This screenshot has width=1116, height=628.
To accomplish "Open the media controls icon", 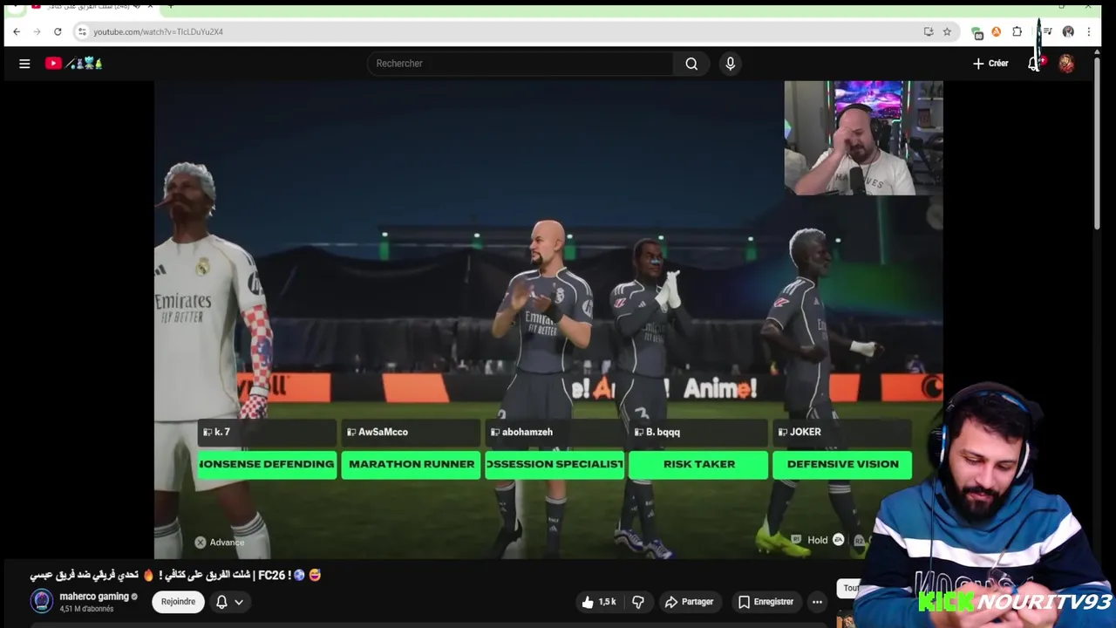I will tap(1047, 31).
